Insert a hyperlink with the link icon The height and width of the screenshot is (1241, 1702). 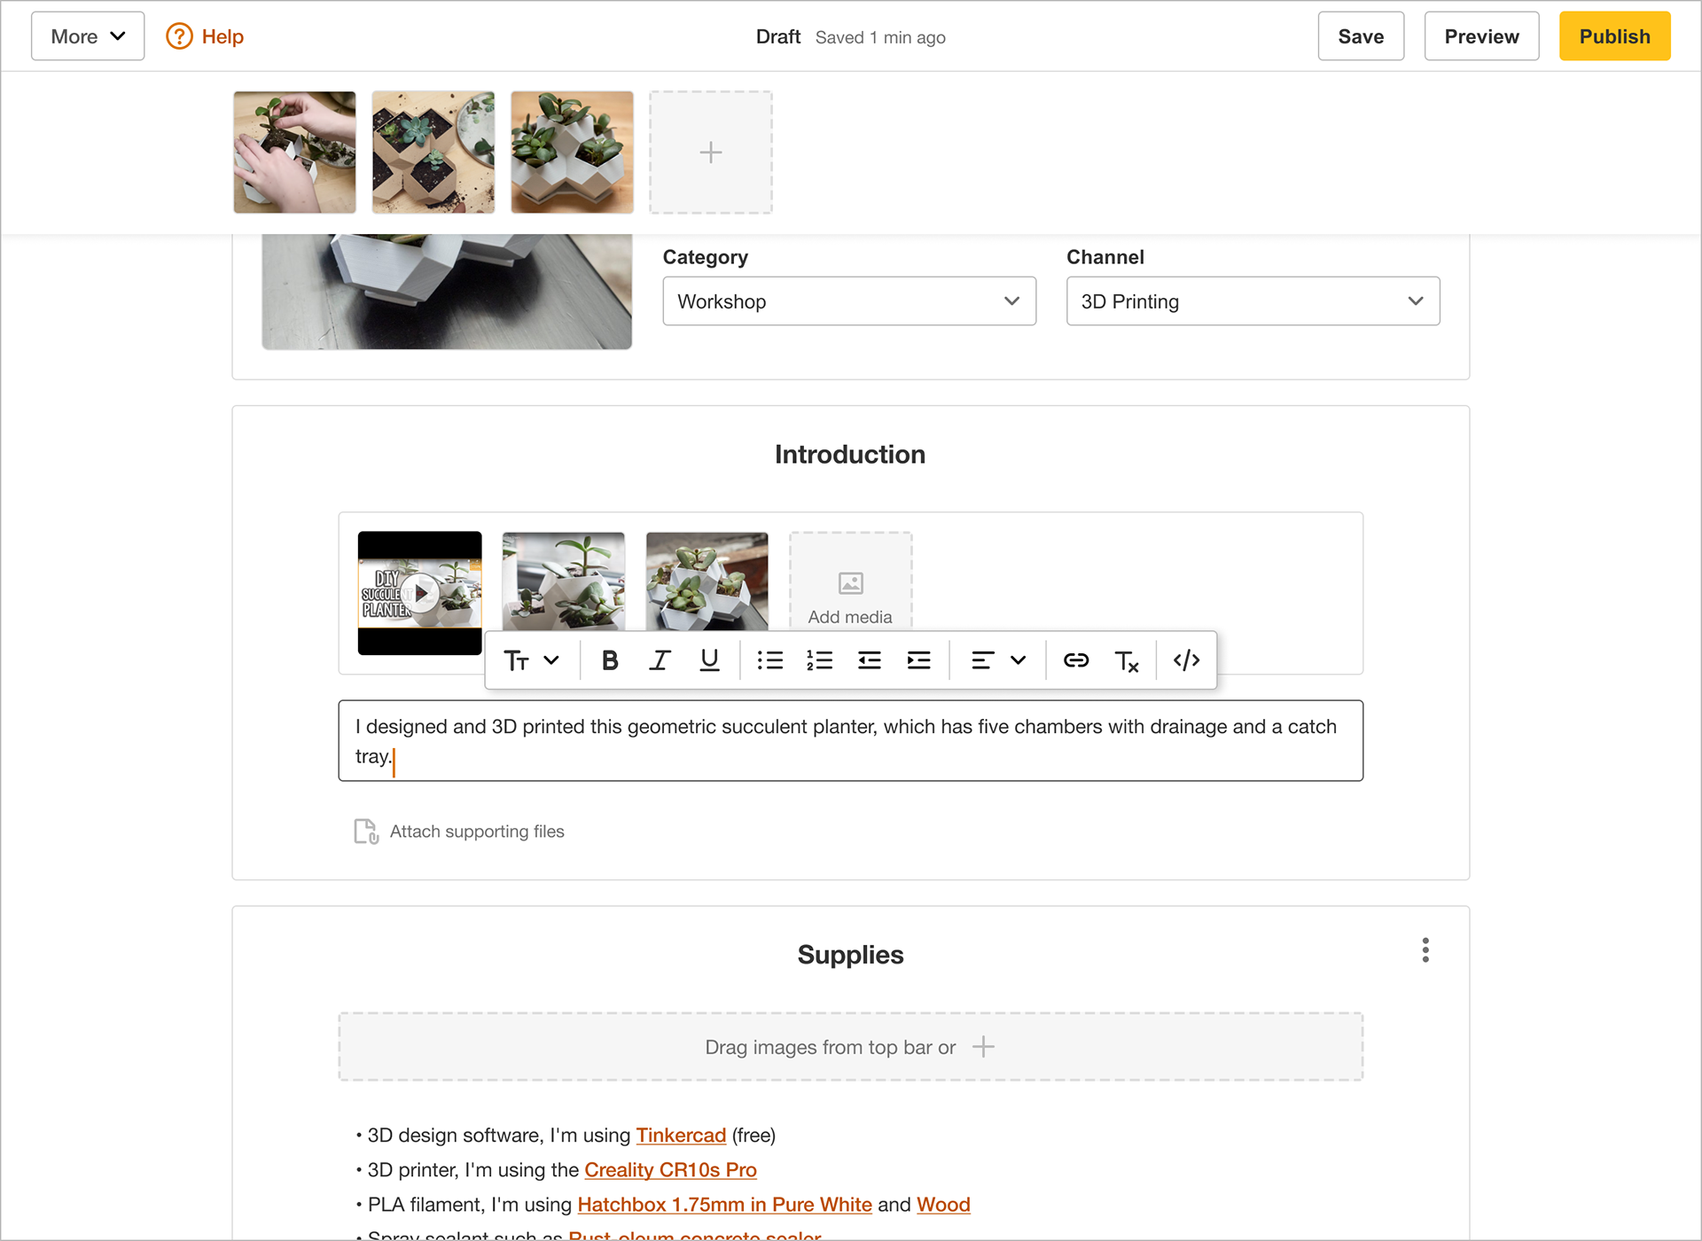click(x=1076, y=660)
